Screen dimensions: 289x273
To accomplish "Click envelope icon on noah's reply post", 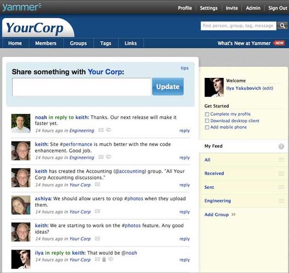I will (101, 130).
